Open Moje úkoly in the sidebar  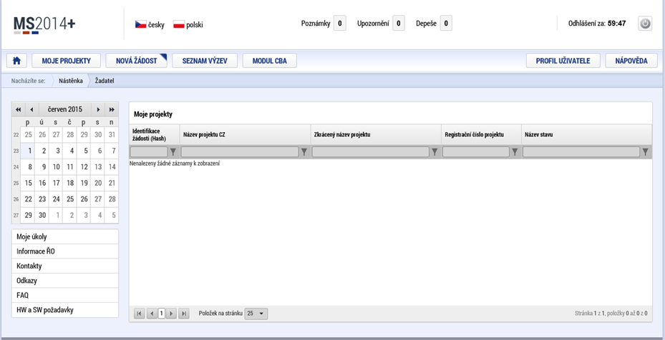[65, 236]
